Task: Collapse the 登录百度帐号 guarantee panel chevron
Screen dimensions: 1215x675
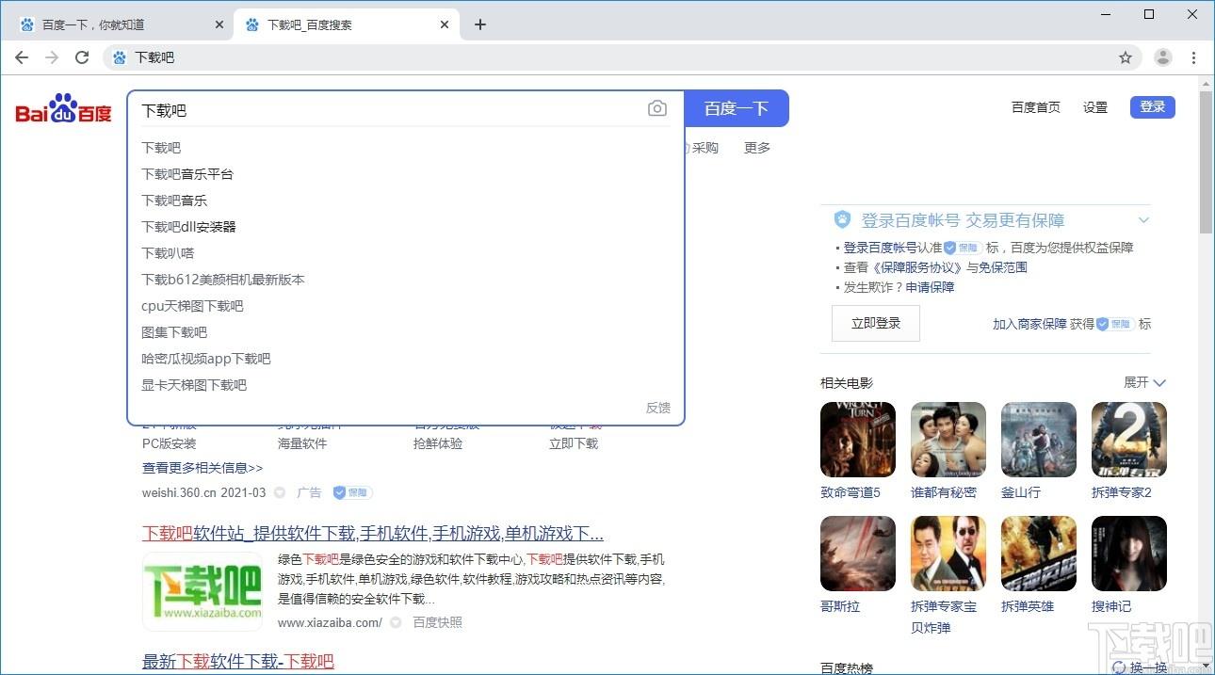Action: pos(1143,220)
